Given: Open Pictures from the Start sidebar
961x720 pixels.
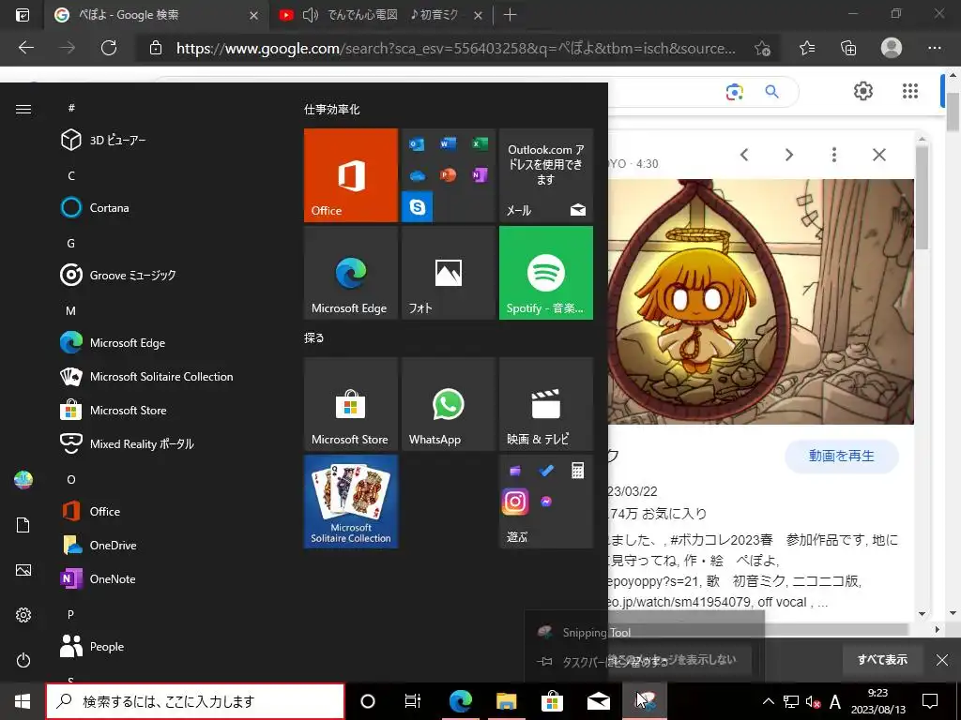Looking at the screenshot, I should [x=23, y=570].
